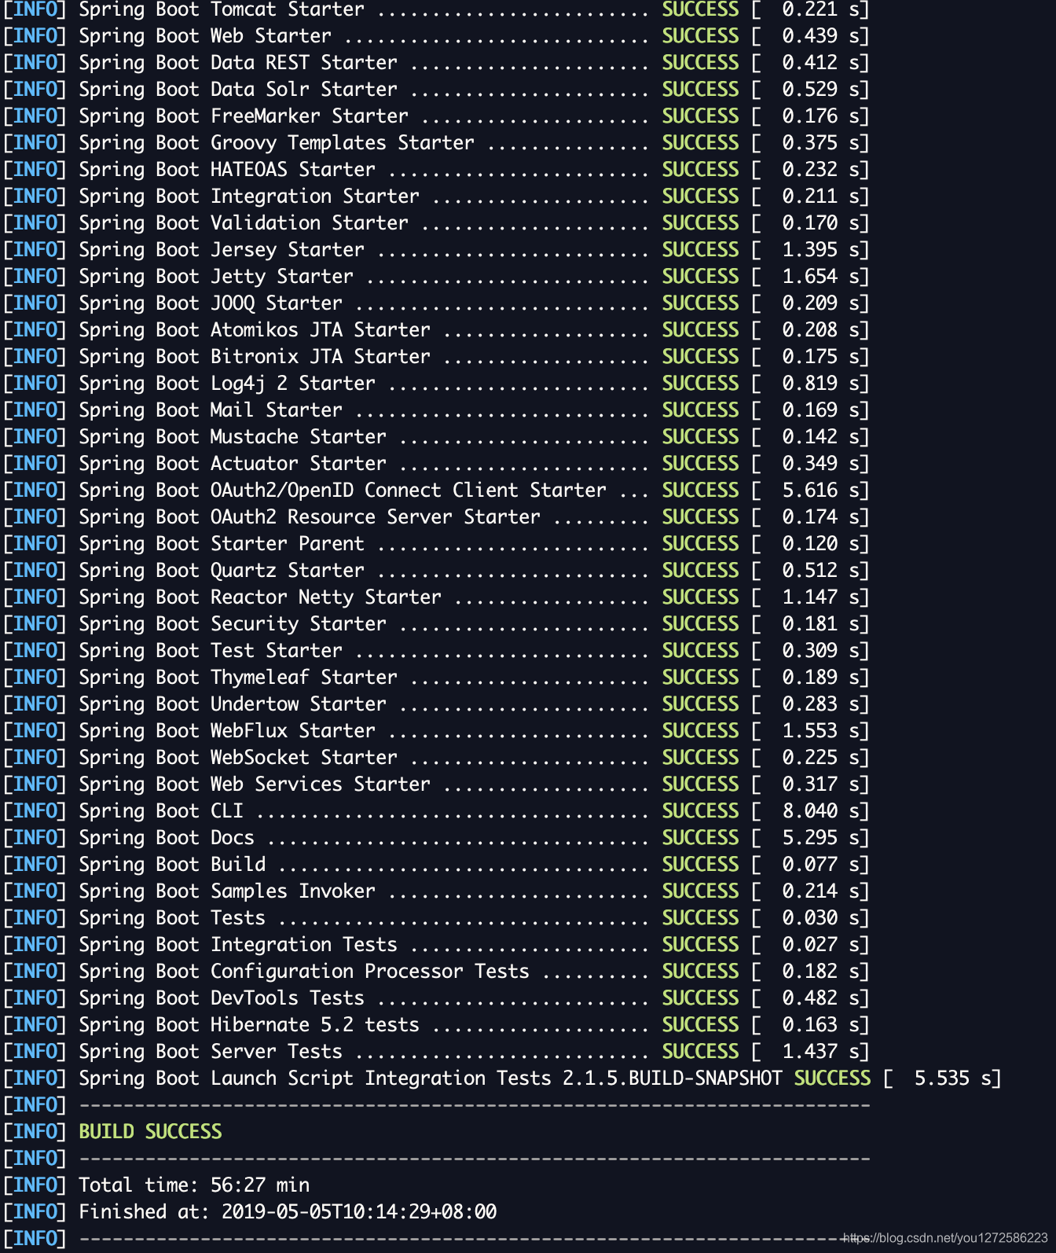
Task: Click the 'BUILD SUCCESS' message
Action: (150, 1132)
